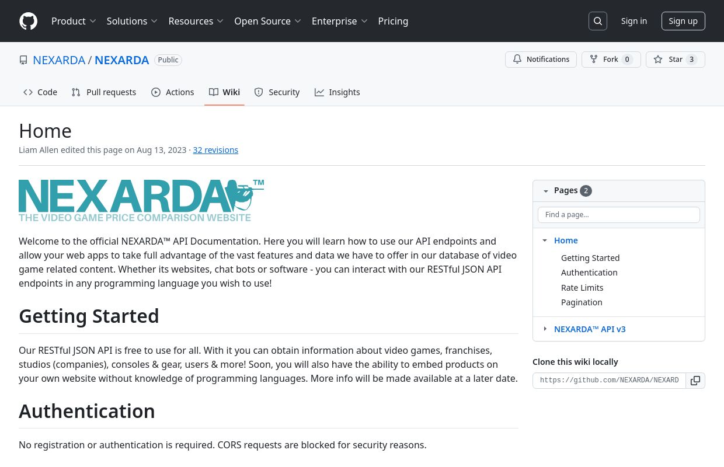Viewport: 724px width, 467px height.
Task: Click the NEXARDA logo image
Action: (x=141, y=200)
